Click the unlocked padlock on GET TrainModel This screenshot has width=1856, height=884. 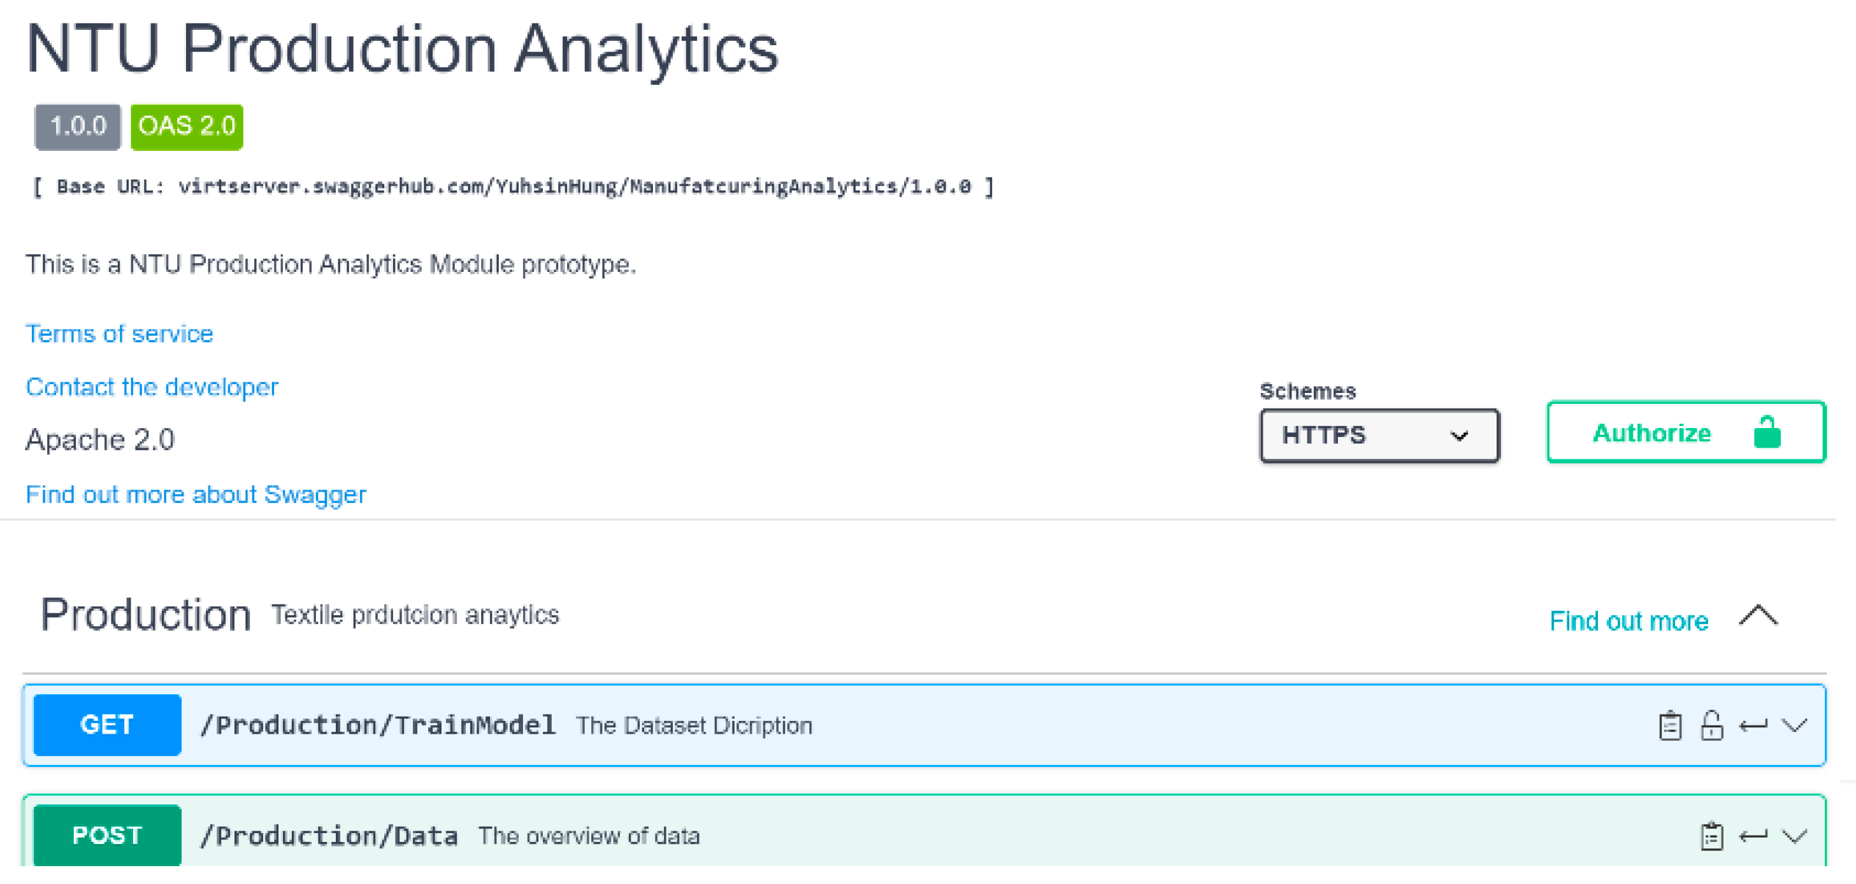coord(1711,725)
